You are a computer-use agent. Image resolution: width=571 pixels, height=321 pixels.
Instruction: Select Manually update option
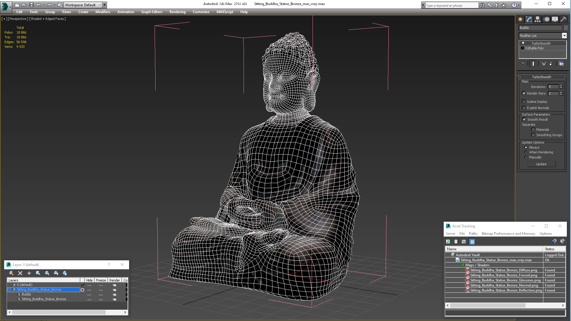click(x=526, y=157)
